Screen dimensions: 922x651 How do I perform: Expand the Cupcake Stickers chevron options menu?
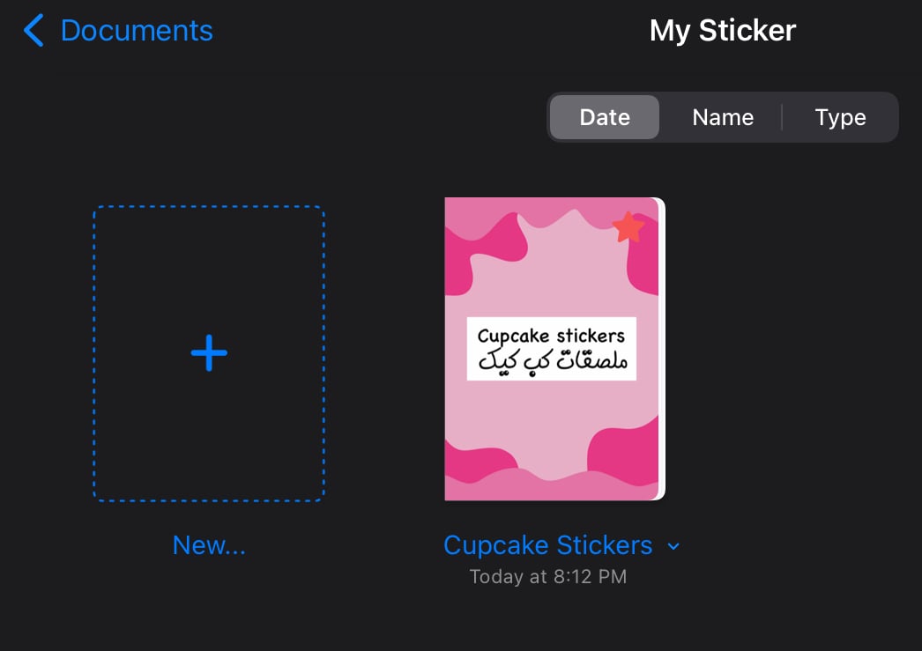673,546
